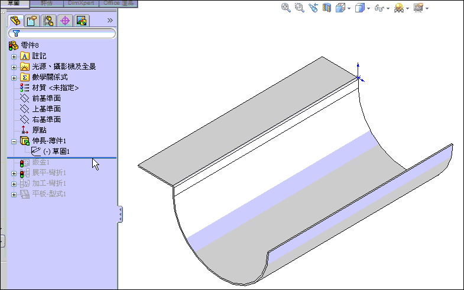Open the DimXpertManager crosshair tab

pyautogui.click(x=65, y=21)
